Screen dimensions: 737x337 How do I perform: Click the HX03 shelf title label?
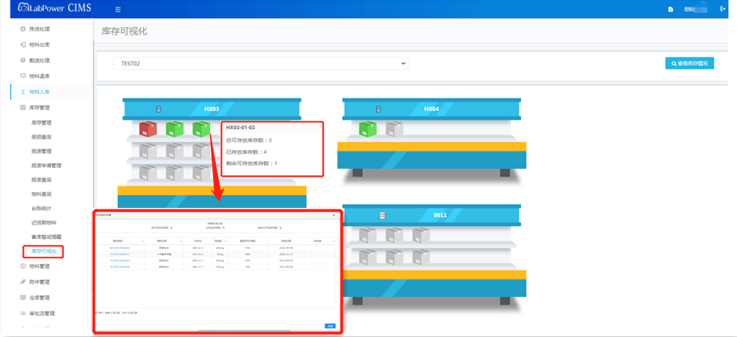click(x=212, y=109)
